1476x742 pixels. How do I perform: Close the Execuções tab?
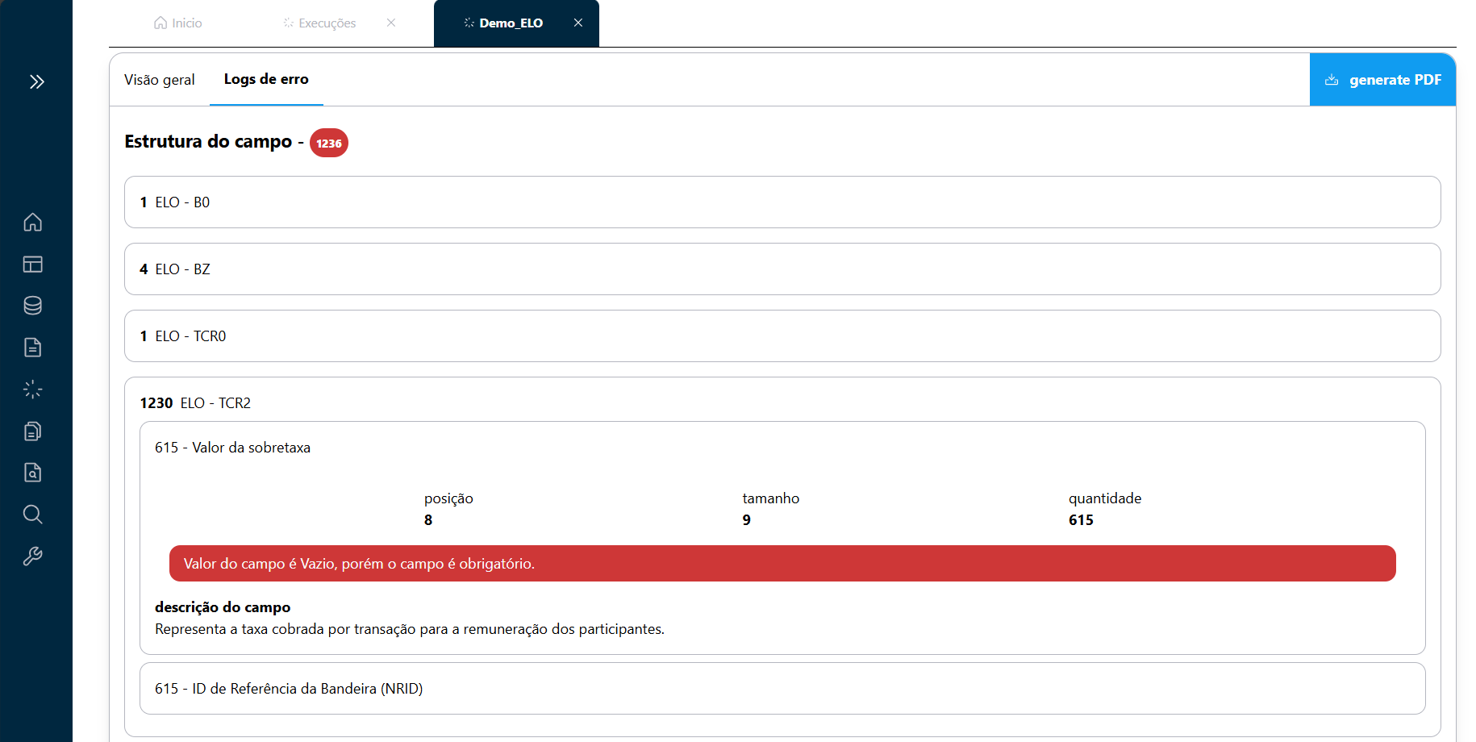tap(391, 23)
